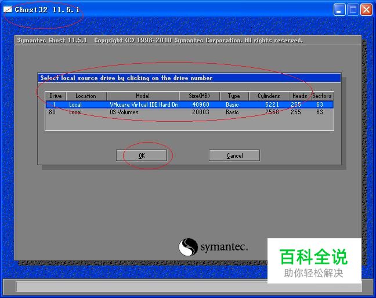
Task: Click cylinders value 5221
Action: click(272, 104)
